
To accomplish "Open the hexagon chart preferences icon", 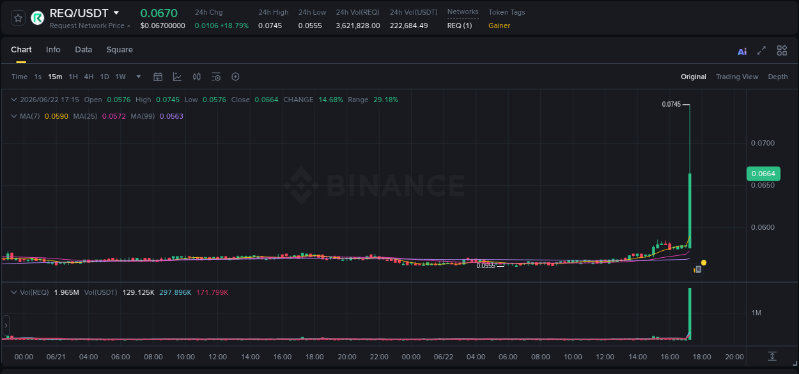I will 235,77.
